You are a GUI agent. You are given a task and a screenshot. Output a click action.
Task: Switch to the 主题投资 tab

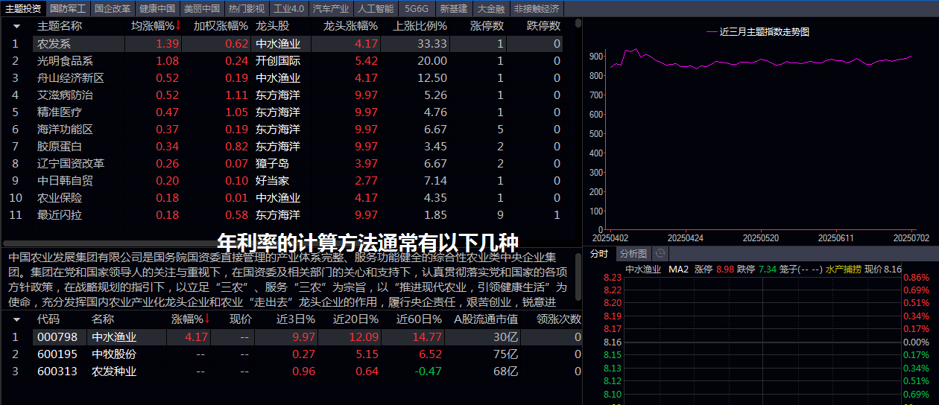point(22,9)
